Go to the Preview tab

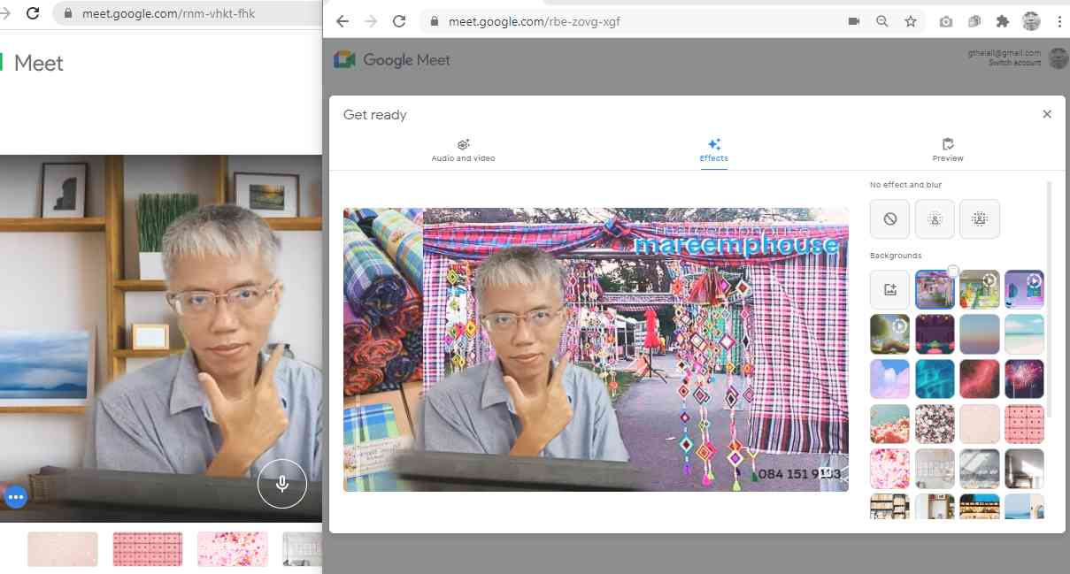947,150
